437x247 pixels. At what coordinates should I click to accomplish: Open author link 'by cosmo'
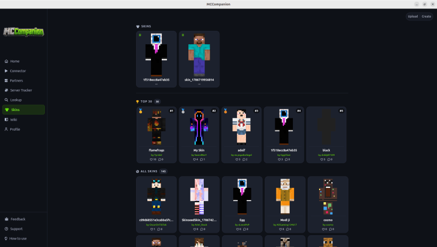tap(328, 225)
